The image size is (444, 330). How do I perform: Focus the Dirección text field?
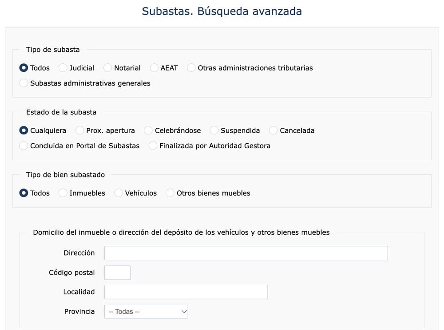coord(246,253)
